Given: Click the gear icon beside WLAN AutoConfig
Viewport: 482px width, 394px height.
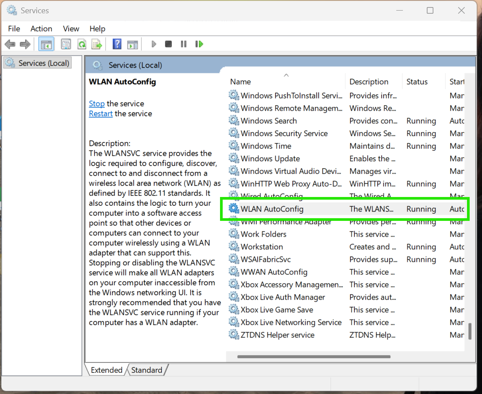Looking at the screenshot, I should pyautogui.click(x=234, y=208).
